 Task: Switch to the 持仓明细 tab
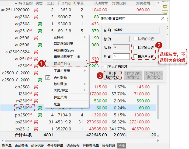click(108, 146)
